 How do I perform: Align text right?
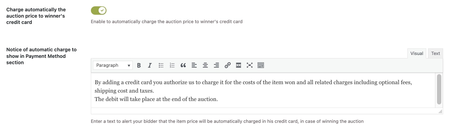[x=216, y=65]
